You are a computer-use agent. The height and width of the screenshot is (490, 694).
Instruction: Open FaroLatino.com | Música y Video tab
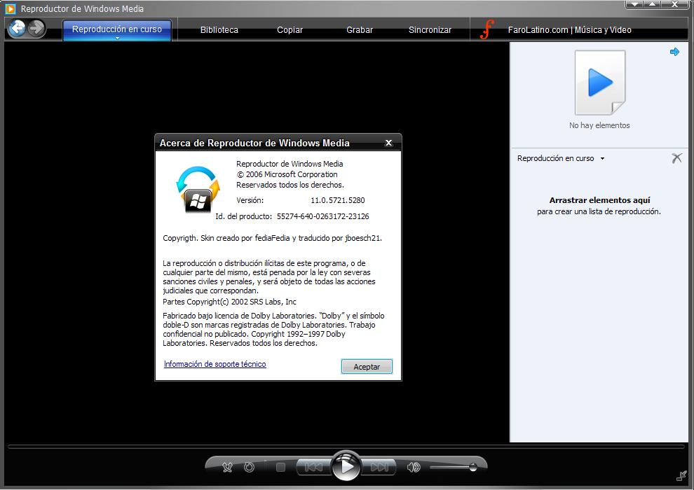pyautogui.click(x=570, y=30)
